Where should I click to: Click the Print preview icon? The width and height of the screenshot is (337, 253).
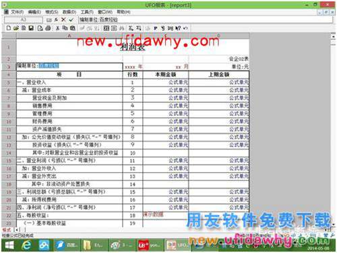[x=40, y=28]
